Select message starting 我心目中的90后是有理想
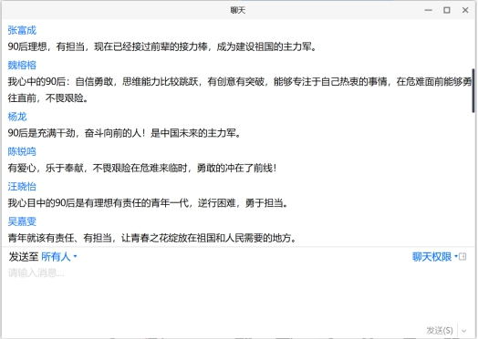478x339 pixels. [148, 203]
